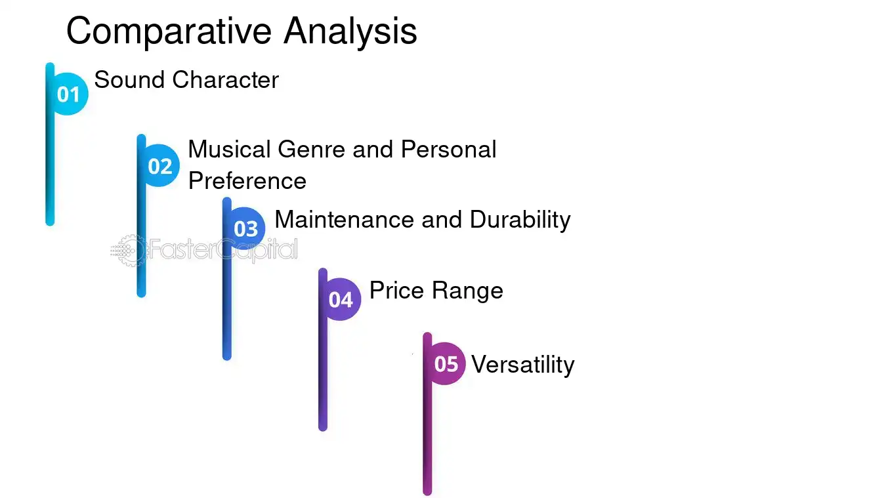Select the Versatility label
Image resolution: width=886 pixels, height=498 pixels.
click(x=523, y=364)
